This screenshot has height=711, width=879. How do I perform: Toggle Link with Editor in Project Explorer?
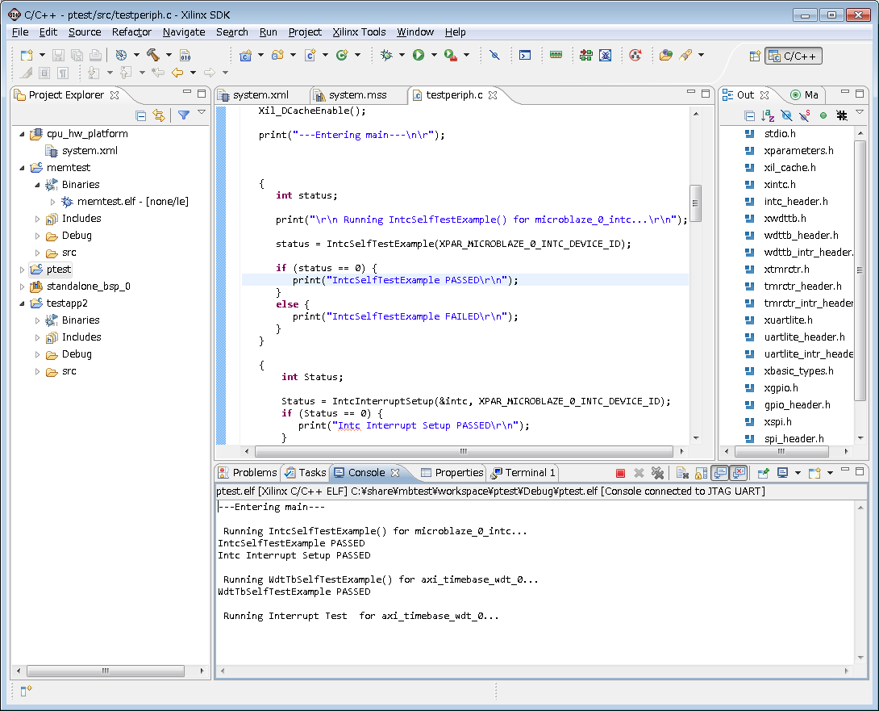click(159, 115)
